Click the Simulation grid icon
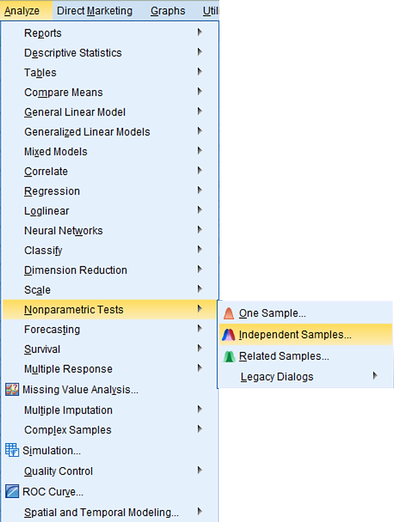Screen dimensions: 394x522 (x=12, y=450)
